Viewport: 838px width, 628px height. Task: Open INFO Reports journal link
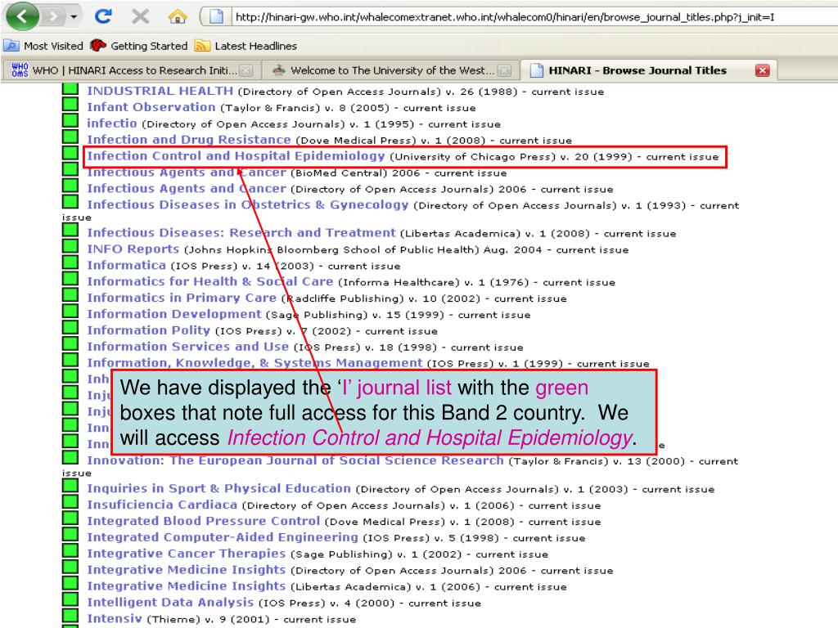pos(133,249)
